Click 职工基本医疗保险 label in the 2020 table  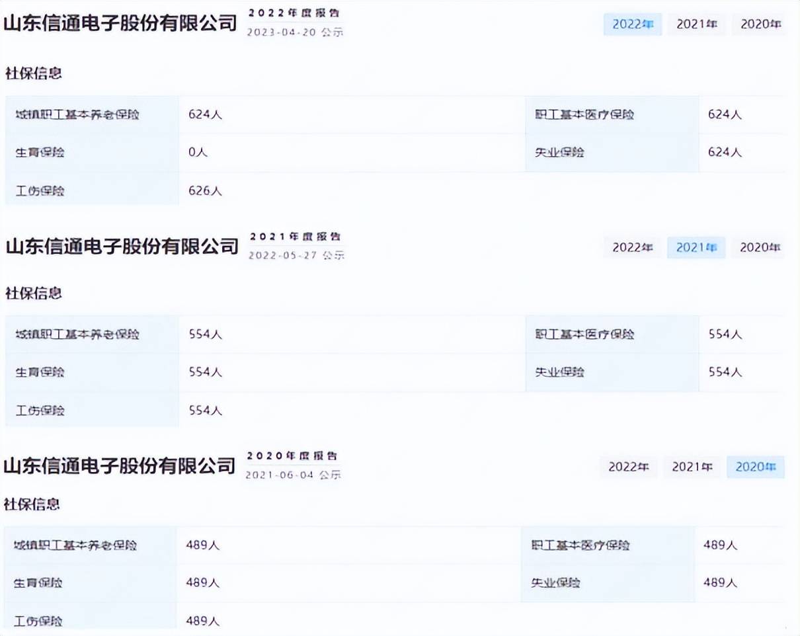580,545
